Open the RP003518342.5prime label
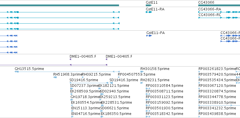The height and width of the screenshot is (118, 240). click(164, 114)
